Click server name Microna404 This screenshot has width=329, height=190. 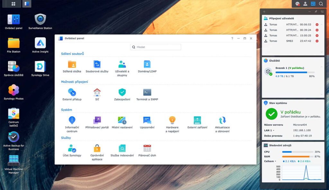pyautogui.click(x=300, y=125)
